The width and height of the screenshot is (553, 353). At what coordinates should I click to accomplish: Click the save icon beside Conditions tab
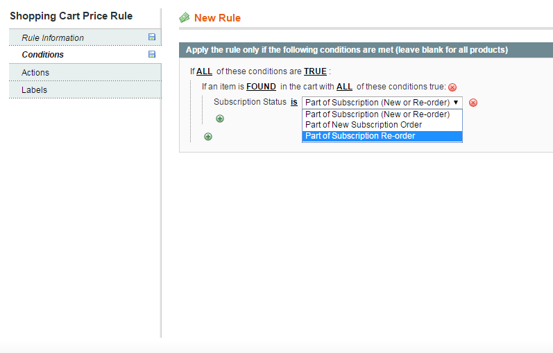152,54
